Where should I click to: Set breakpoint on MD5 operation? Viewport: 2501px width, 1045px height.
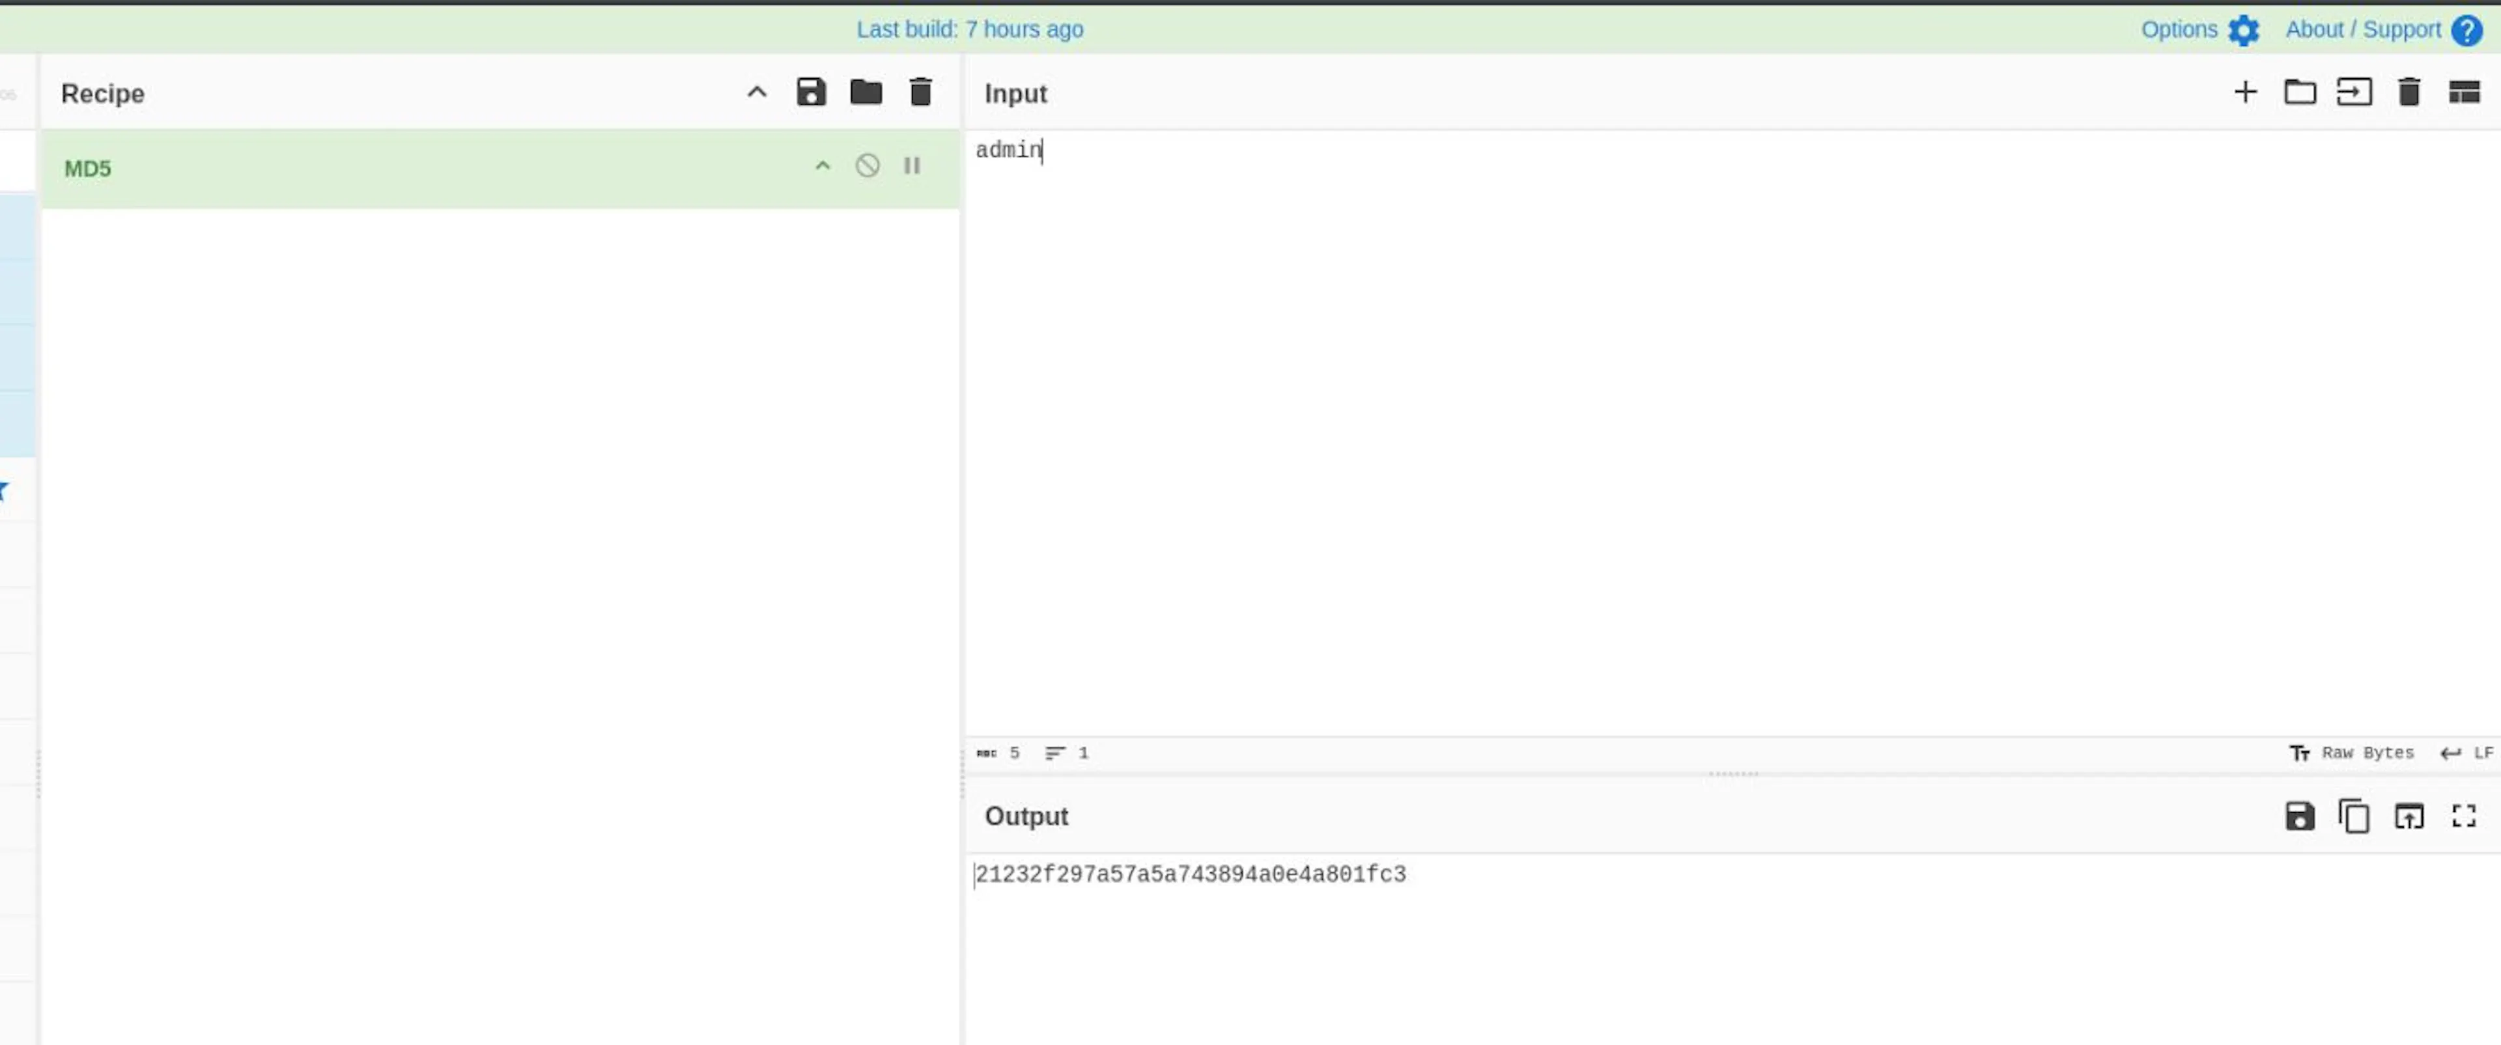(912, 166)
